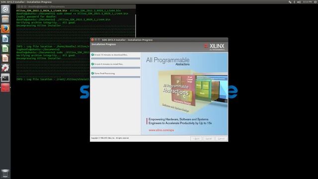Switch to Terminal in the launcher
The width and height of the screenshot is (318, 179).
[5, 78]
